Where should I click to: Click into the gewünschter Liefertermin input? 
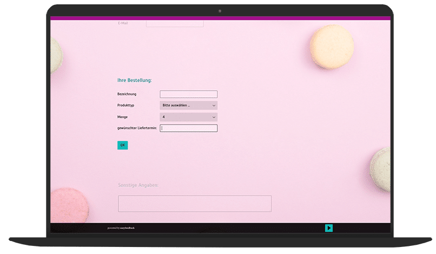click(x=188, y=128)
